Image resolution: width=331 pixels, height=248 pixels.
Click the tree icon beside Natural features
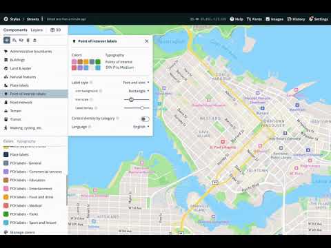click(6, 77)
